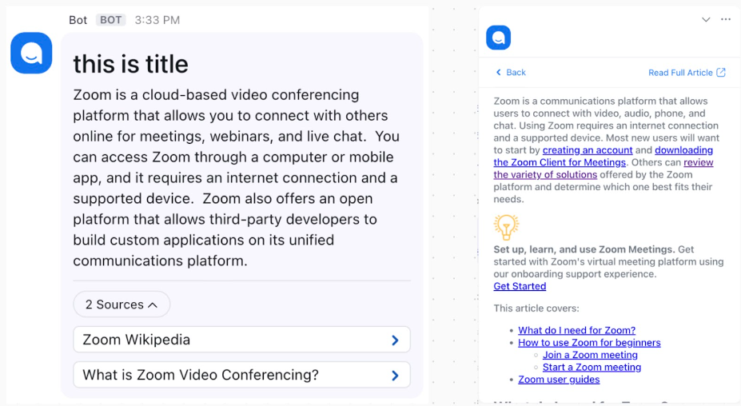
Task: Click the external link icon beside Read Full Article
Action: click(x=721, y=72)
